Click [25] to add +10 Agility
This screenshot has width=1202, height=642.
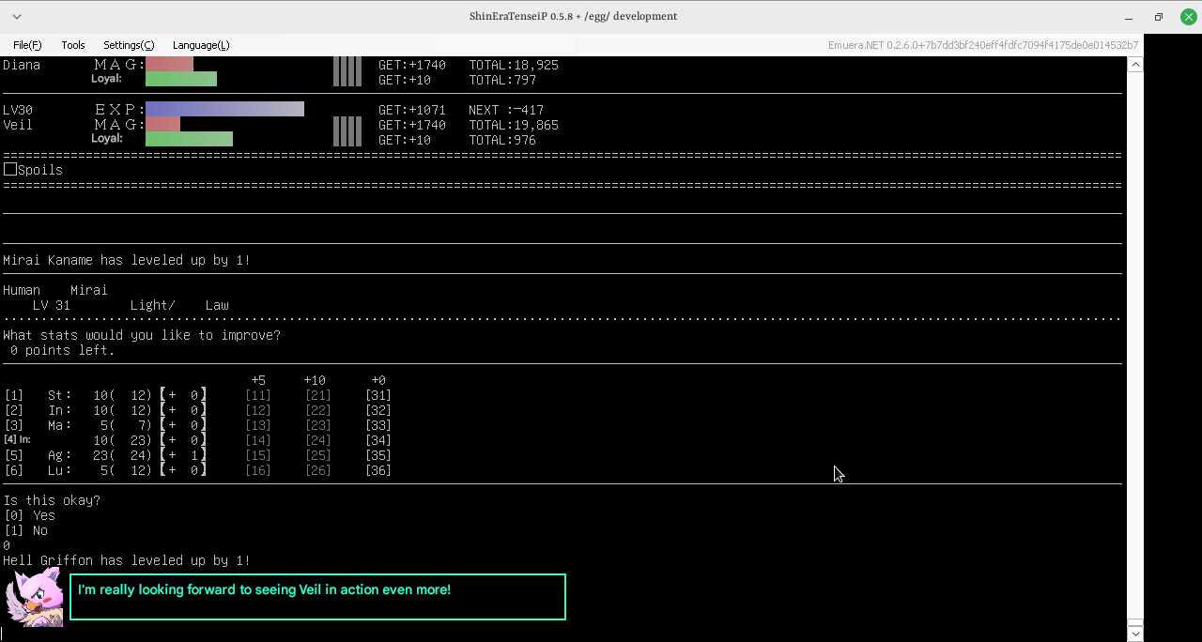(x=318, y=455)
